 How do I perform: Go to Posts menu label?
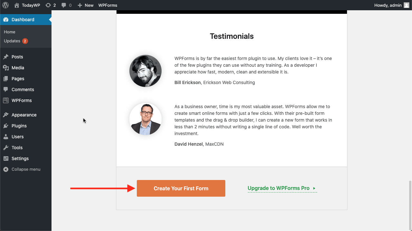point(17,57)
